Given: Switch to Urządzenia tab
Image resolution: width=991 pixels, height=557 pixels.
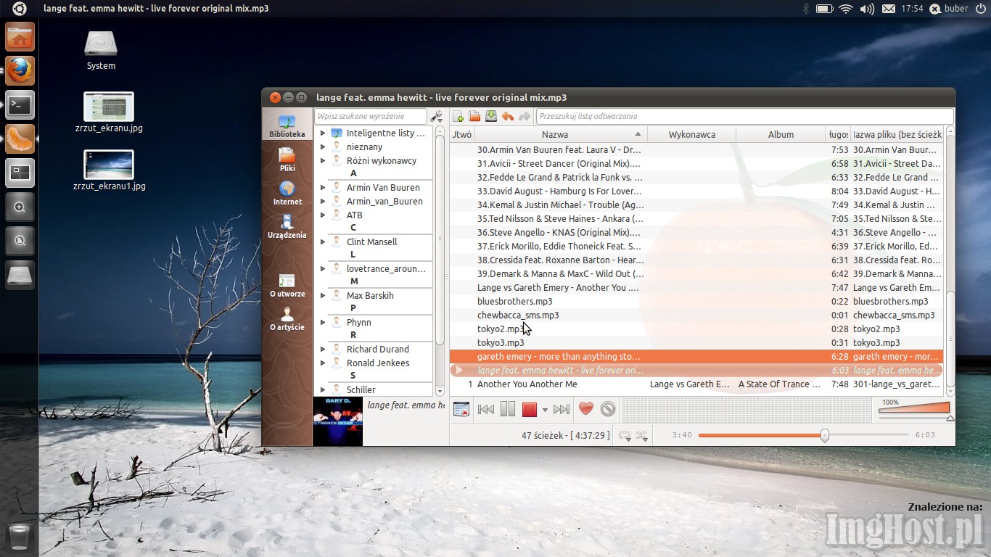Looking at the screenshot, I should [x=287, y=227].
